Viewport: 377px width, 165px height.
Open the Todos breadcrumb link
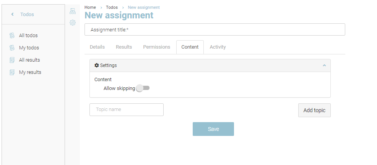[112, 7]
